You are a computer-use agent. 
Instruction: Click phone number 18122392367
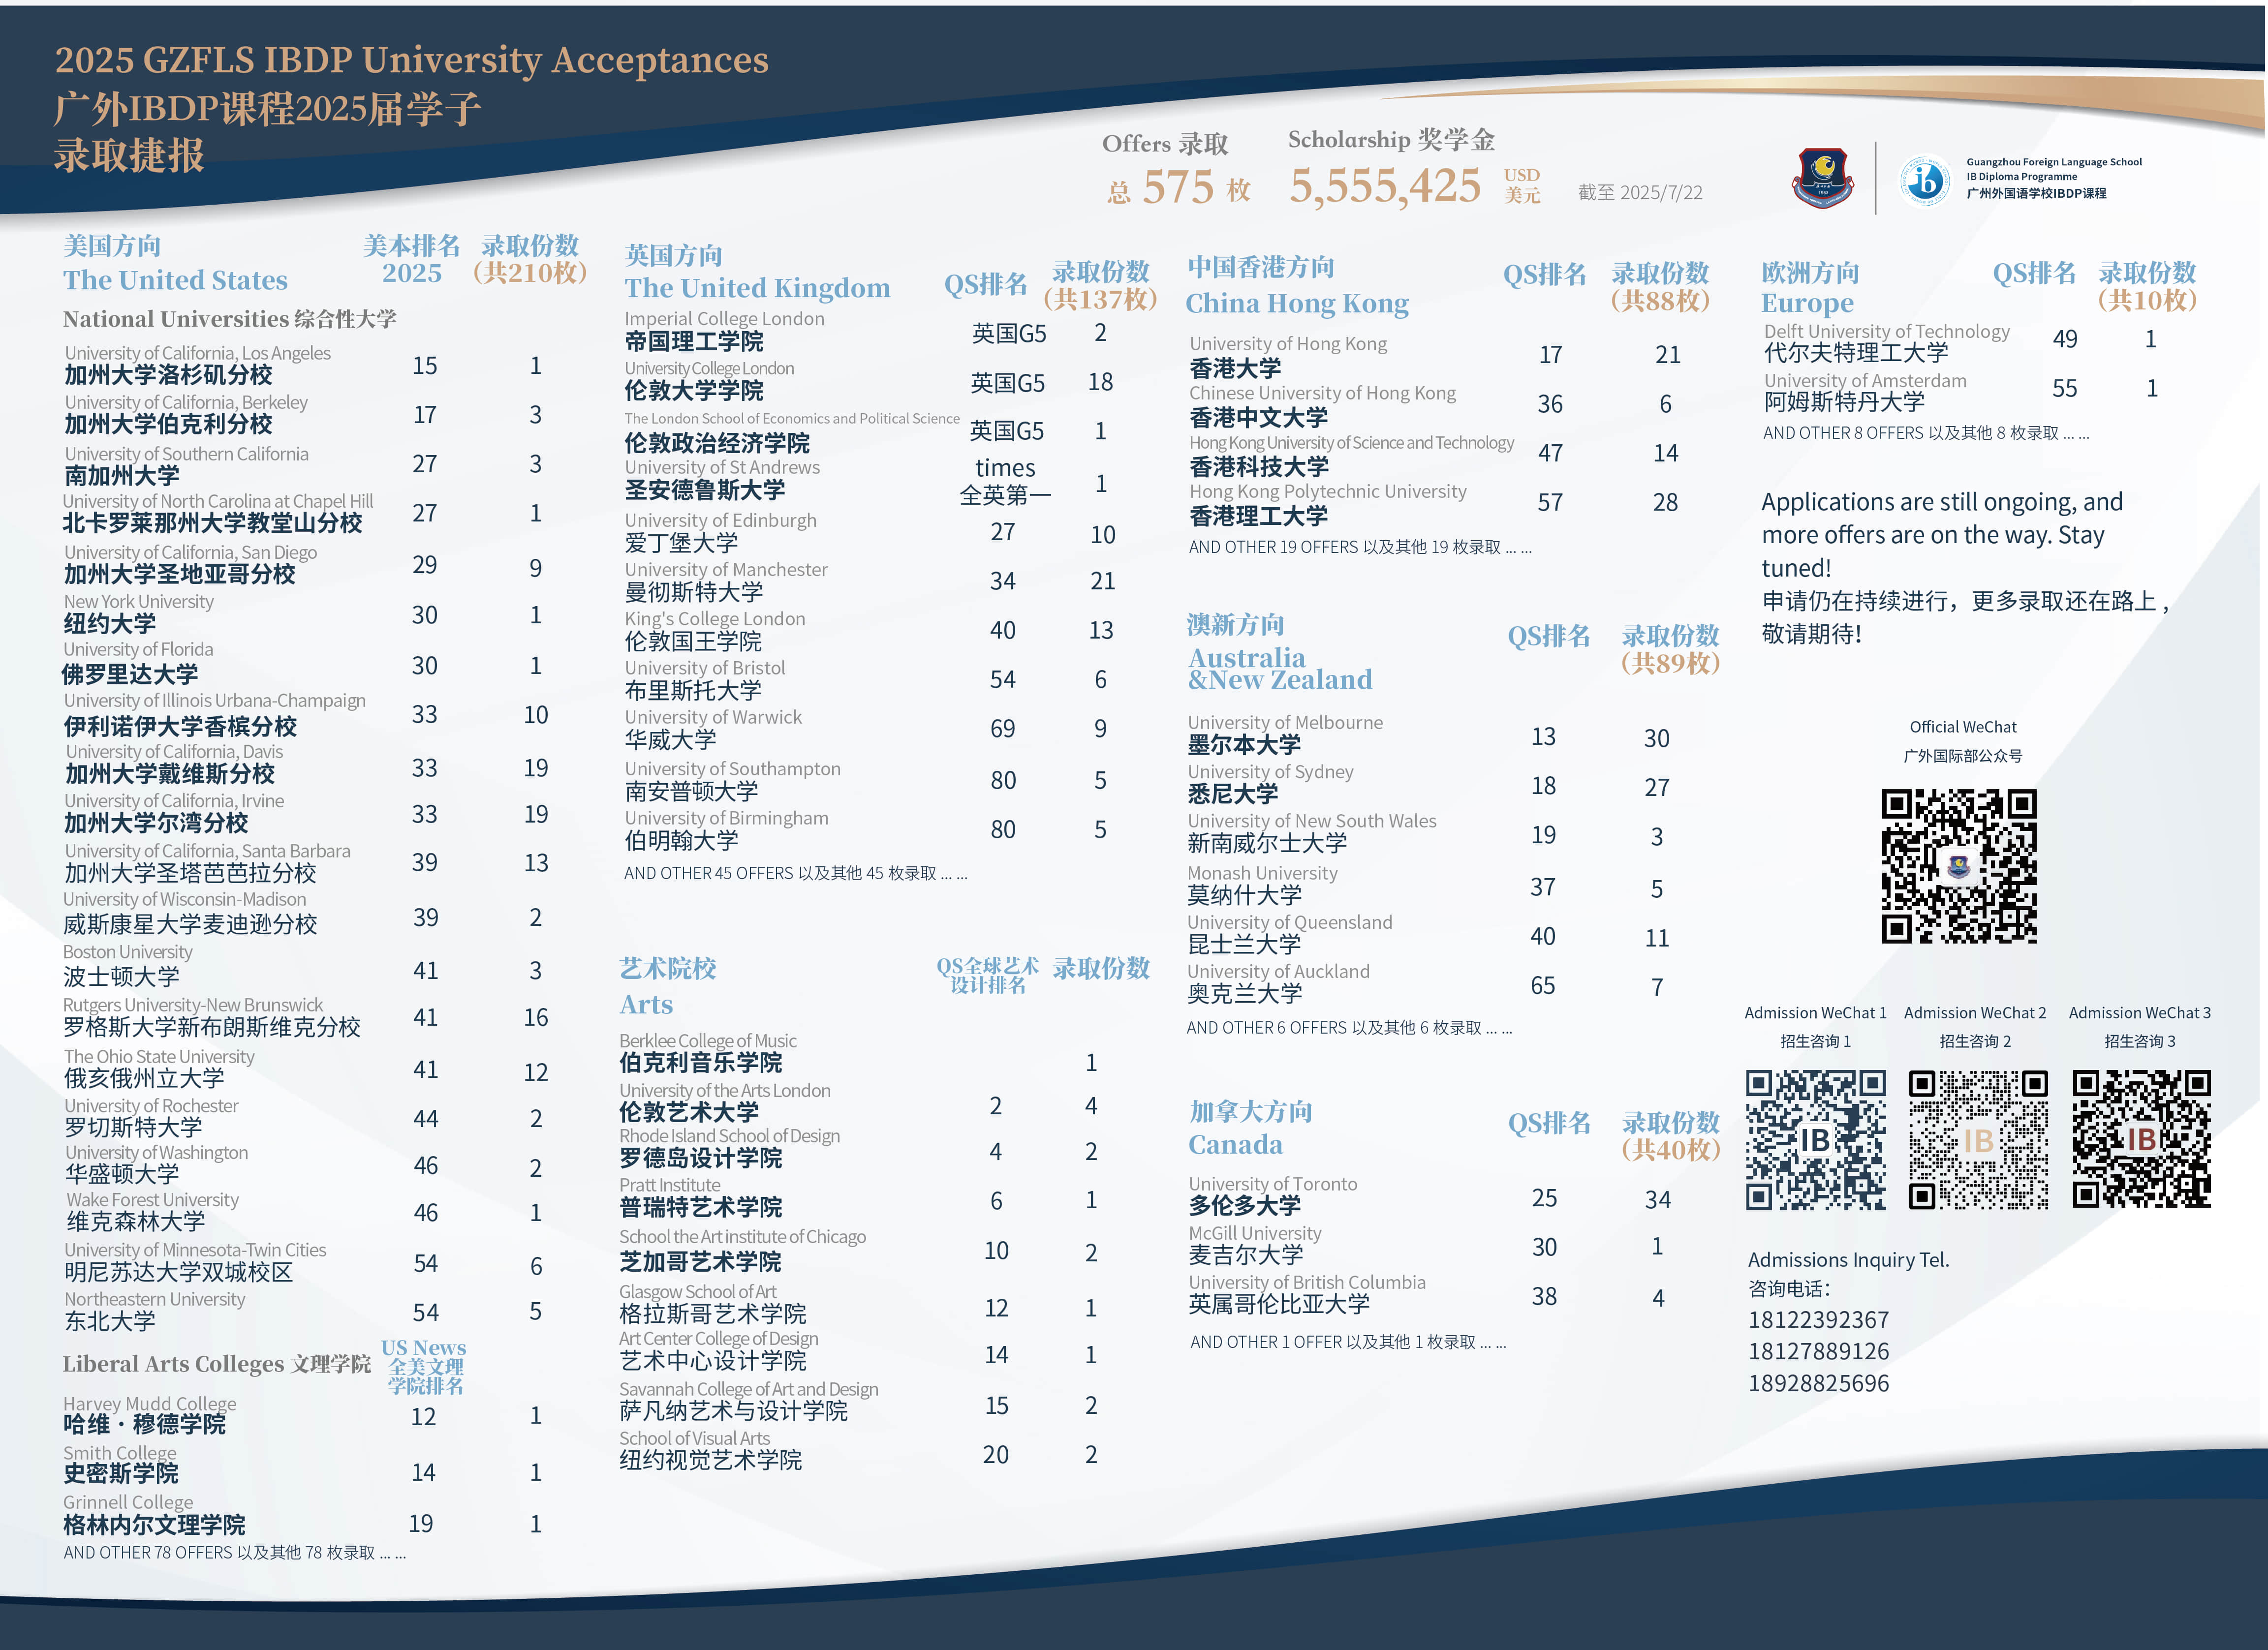[1818, 1320]
